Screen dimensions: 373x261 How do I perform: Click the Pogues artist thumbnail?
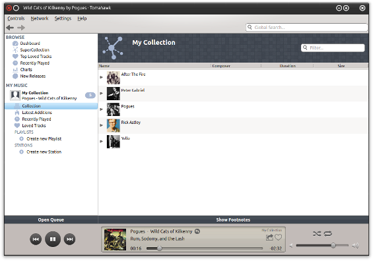point(114,109)
